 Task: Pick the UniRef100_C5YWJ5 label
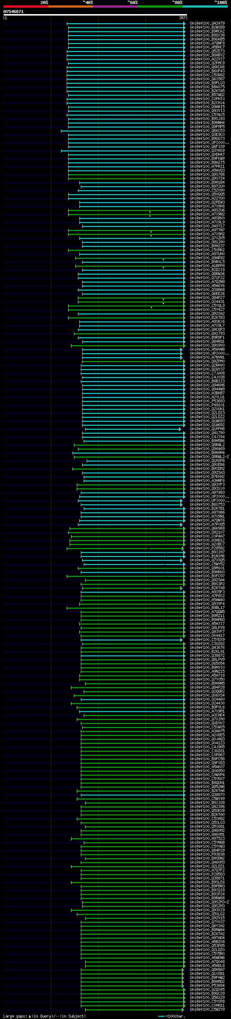coord(207,115)
